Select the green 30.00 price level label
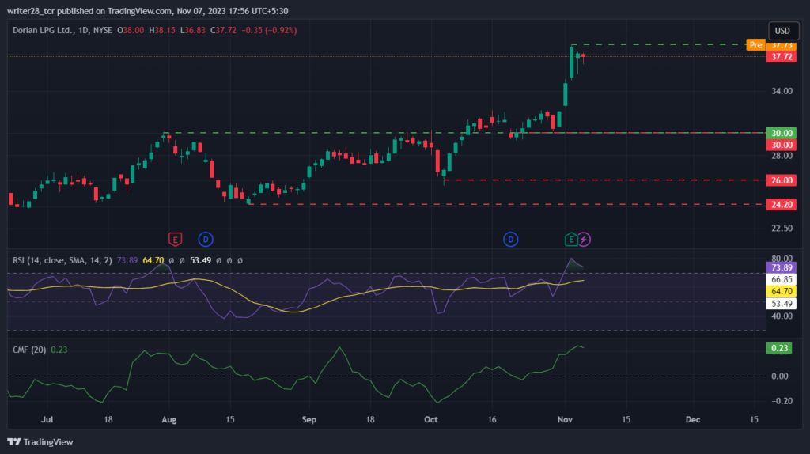This screenshot has width=810, height=454. (x=781, y=133)
